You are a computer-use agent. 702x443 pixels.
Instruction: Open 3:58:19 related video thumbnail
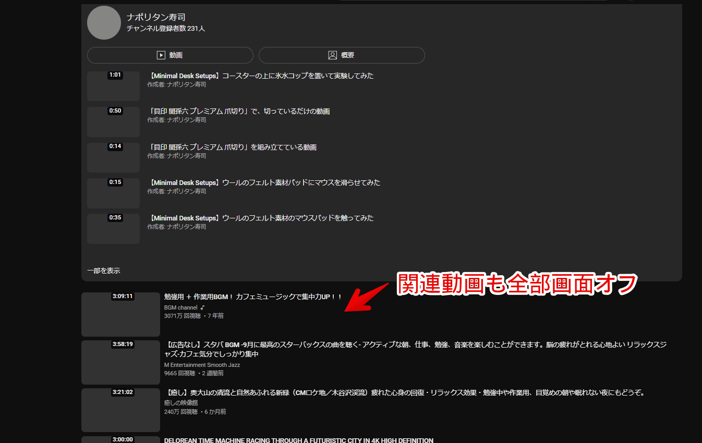click(x=120, y=362)
